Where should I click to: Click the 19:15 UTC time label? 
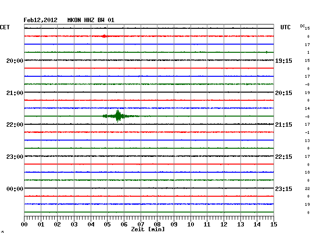(x=284, y=60)
